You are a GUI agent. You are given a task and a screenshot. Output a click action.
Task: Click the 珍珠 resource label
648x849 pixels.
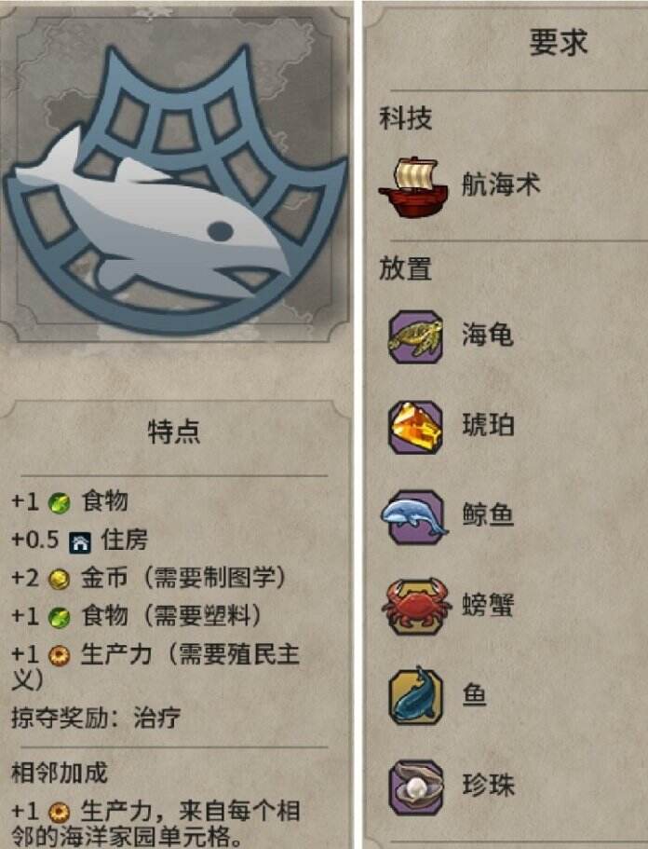pos(488,785)
